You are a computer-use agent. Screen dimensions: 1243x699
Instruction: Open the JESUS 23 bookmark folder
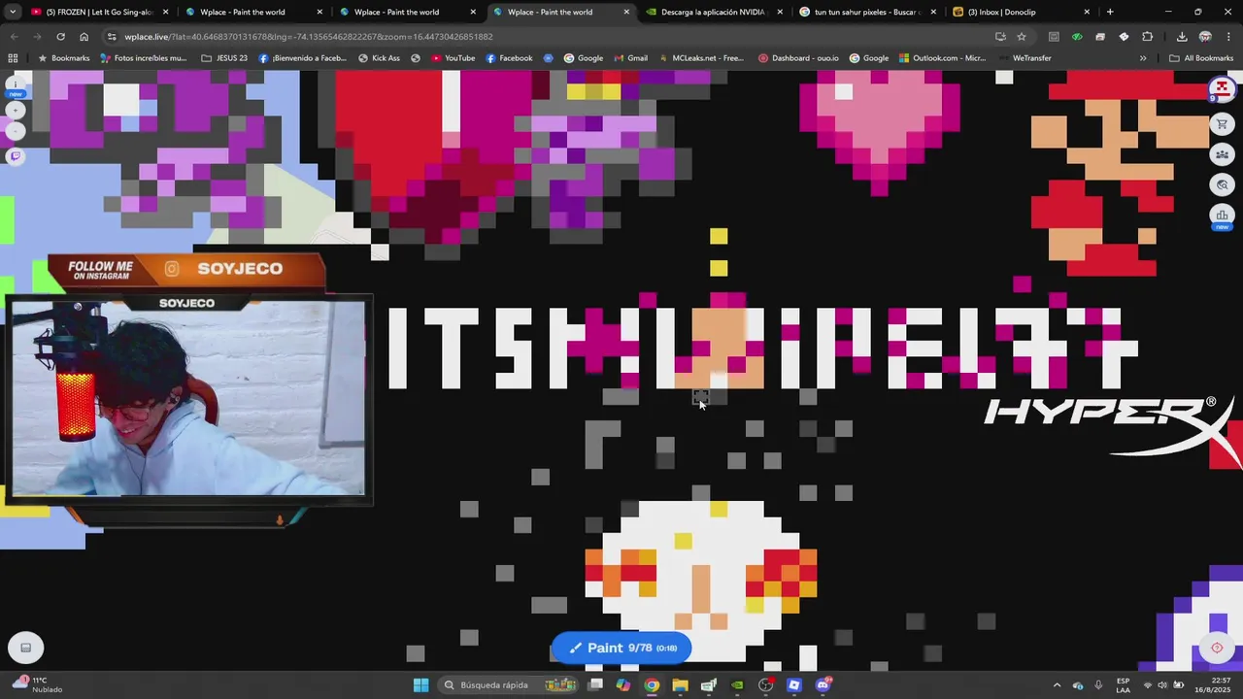pos(224,58)
